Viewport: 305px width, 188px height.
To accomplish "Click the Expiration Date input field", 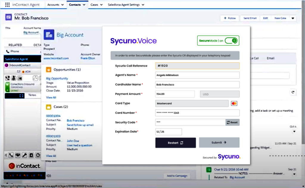I will pyautogui.click(x=169, y=132).
